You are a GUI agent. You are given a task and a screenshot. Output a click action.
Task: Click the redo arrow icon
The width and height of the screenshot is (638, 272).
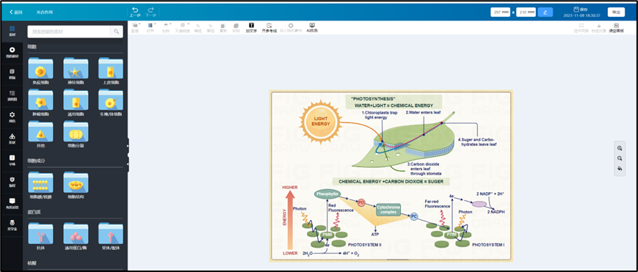pos(151,10)
